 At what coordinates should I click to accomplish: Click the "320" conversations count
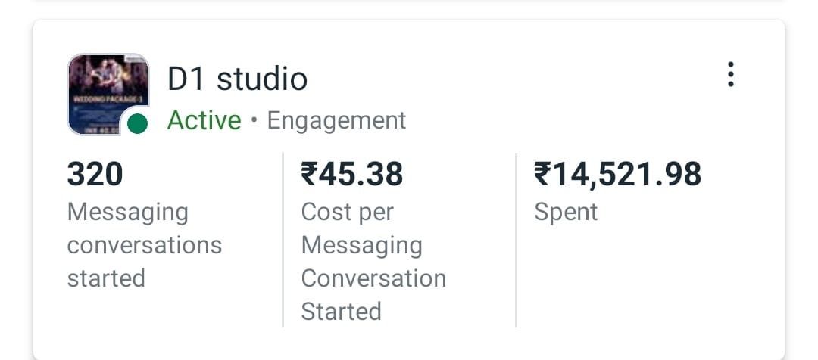[x=95, y=175]
